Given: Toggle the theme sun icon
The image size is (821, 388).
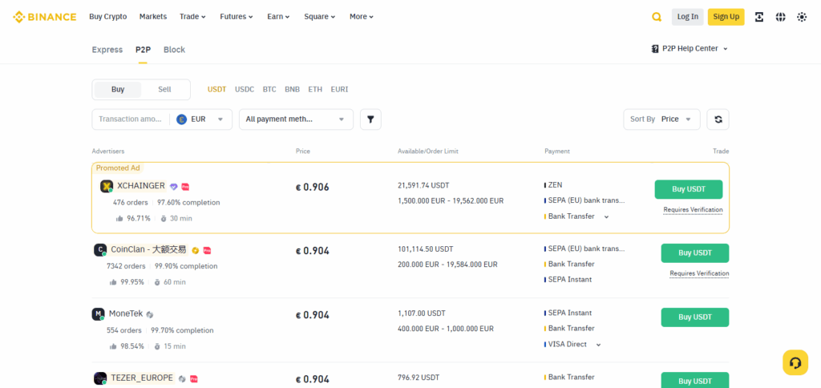Looking at the screenshot, I should pos(802,17).
